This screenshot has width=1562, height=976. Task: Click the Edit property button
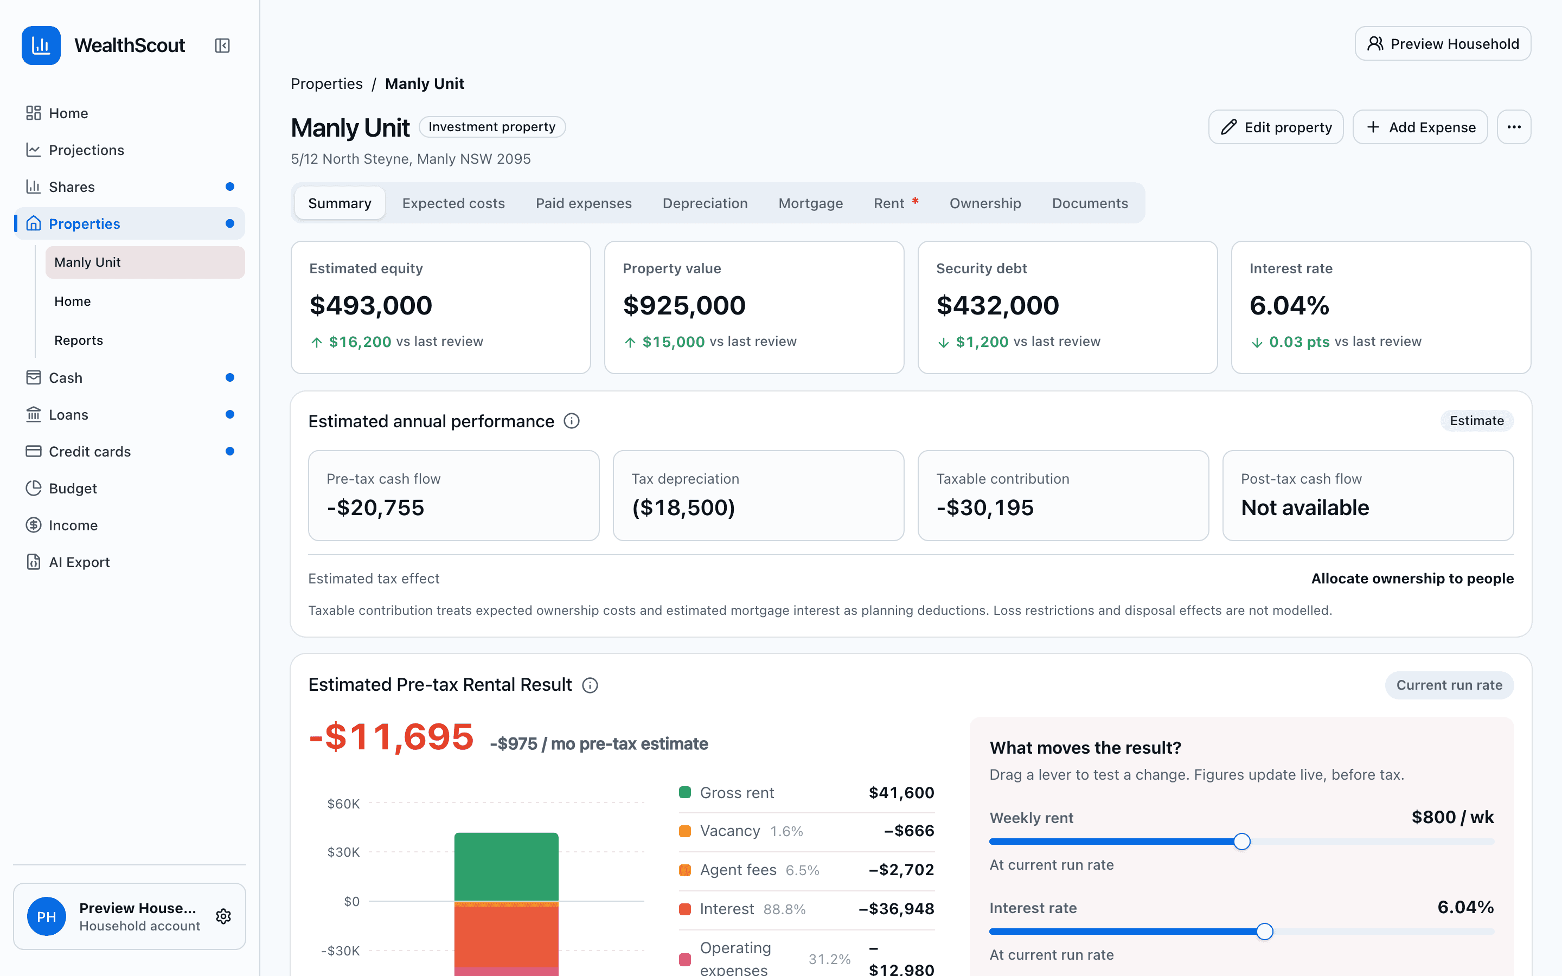[1276, 127]
